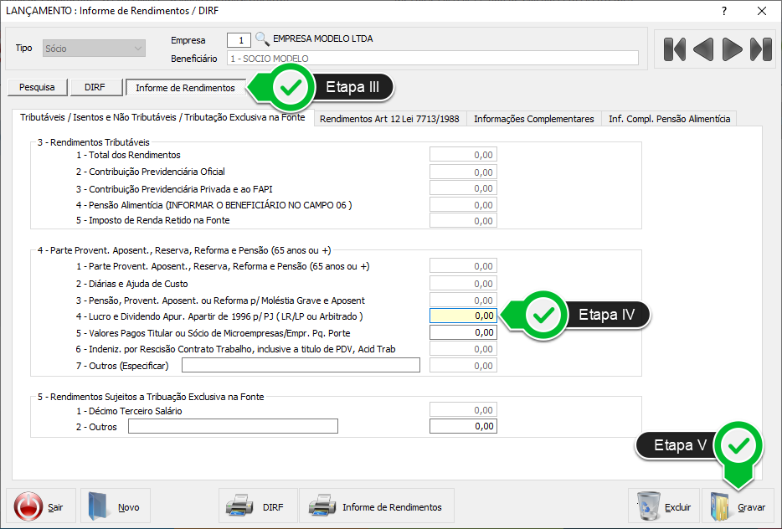Viewport: 782px width, 529px height.
Task: Select the Inf. Compl. Pensão Alimentícia tab
Action: 669,119
